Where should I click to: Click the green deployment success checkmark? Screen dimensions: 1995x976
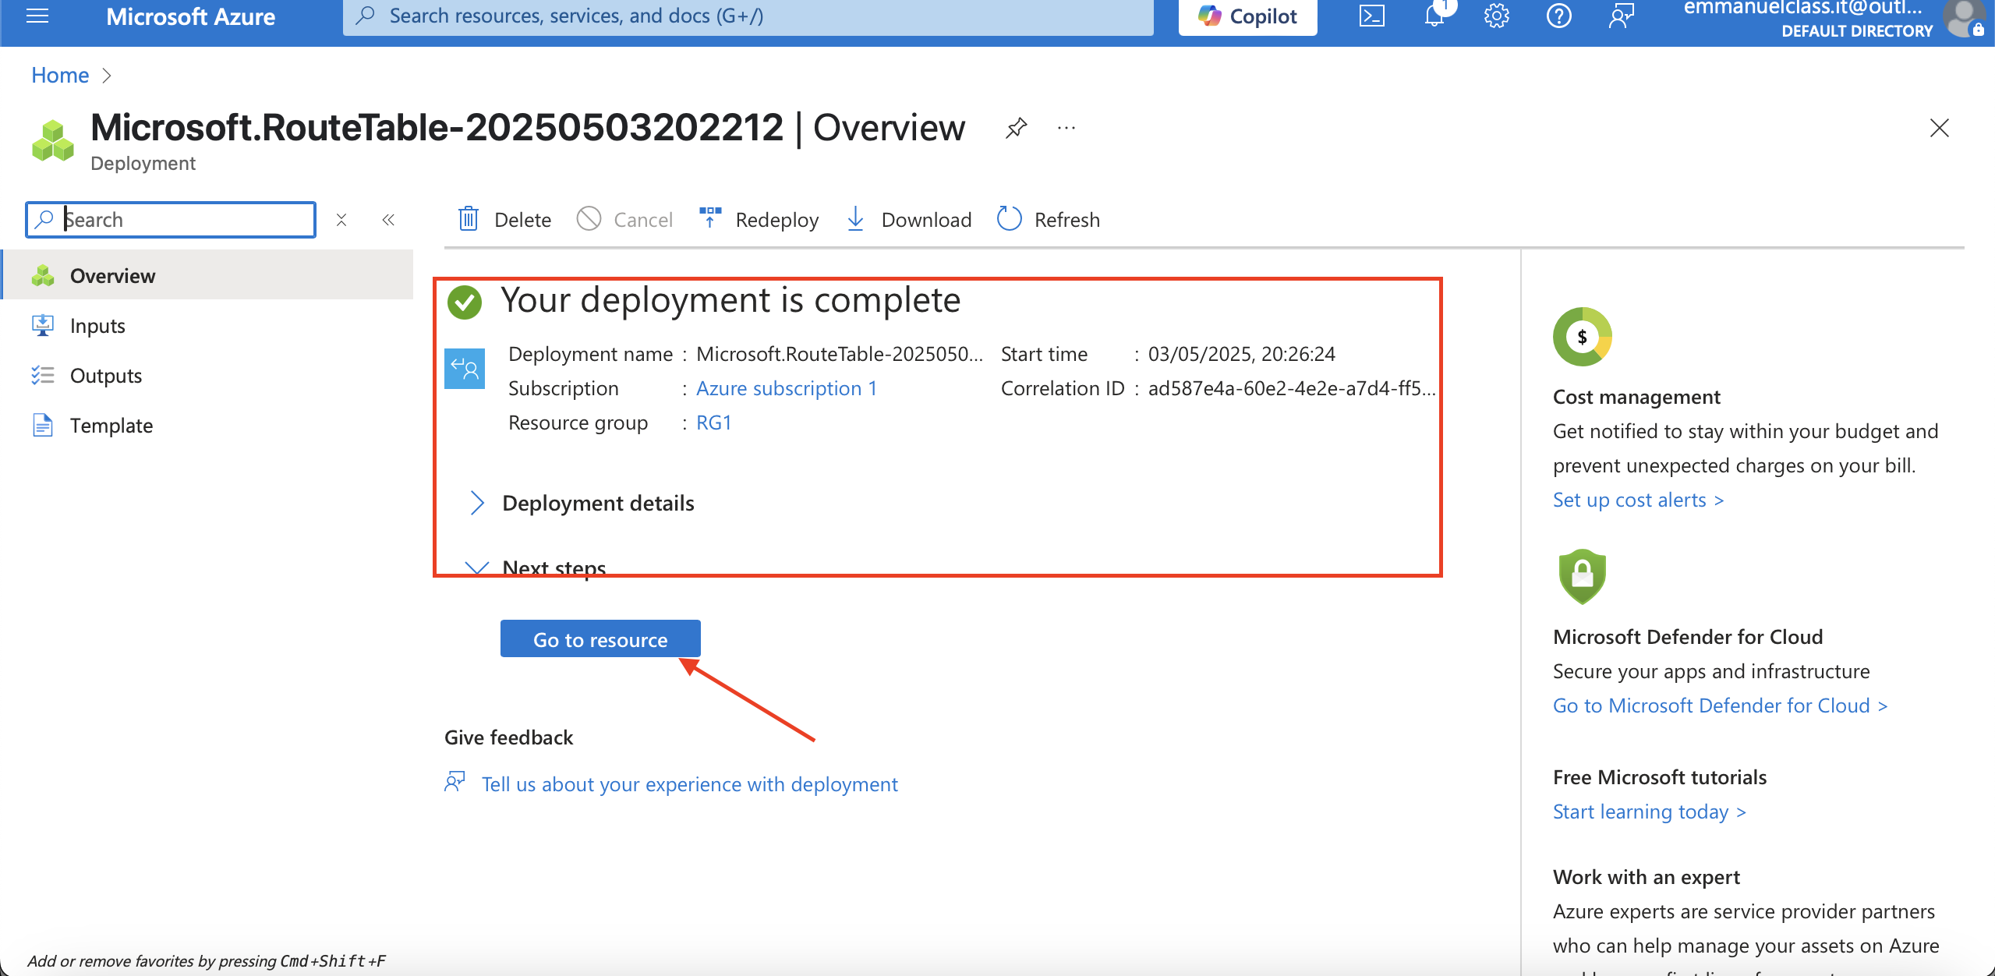[465, 302]
